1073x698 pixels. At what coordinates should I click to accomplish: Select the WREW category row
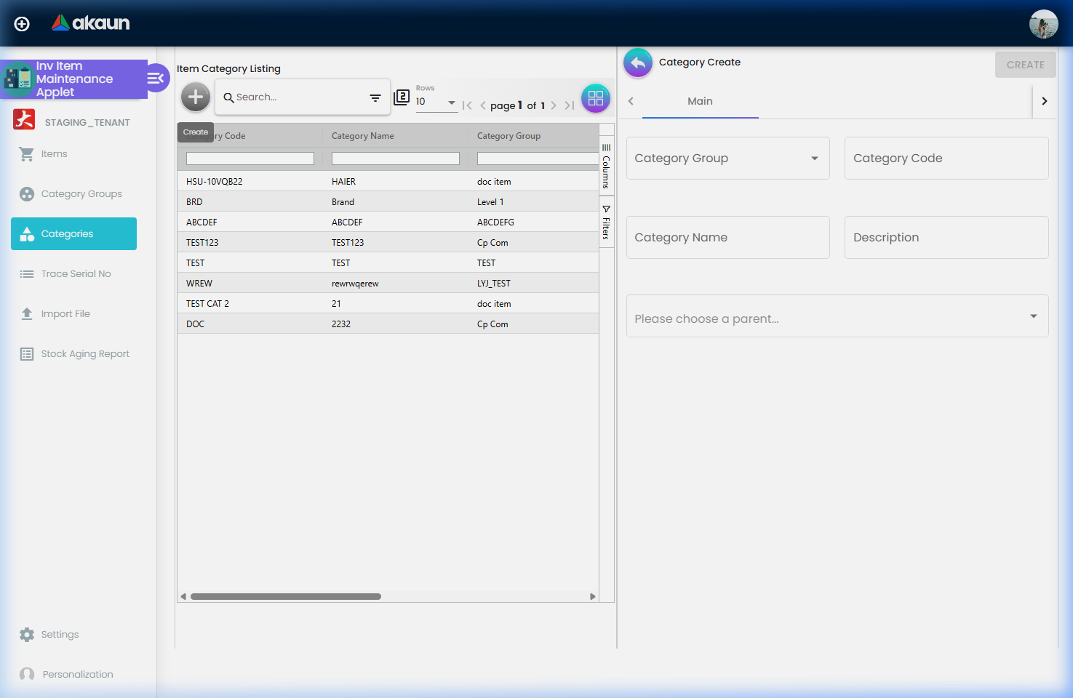388,284
